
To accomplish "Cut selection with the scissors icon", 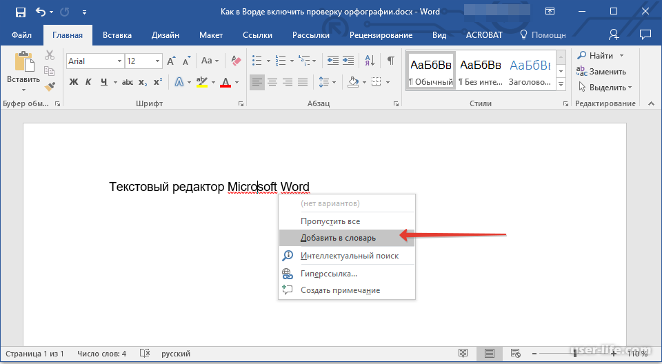I will tap(50, 55).
